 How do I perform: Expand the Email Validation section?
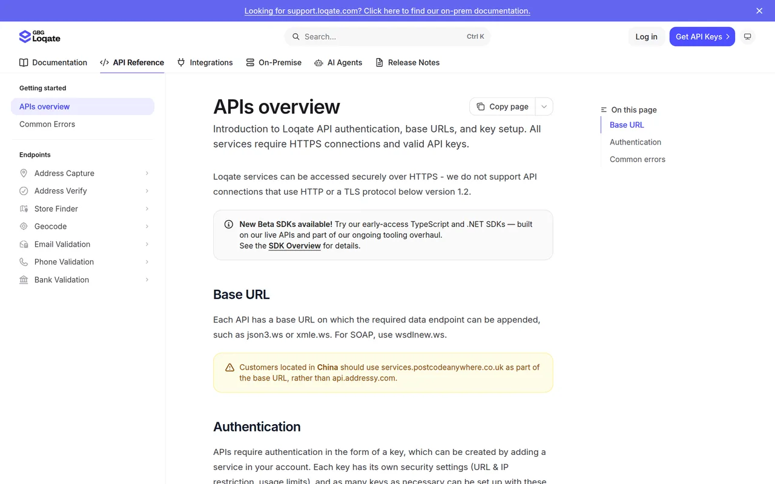click(x=147, y=244)
